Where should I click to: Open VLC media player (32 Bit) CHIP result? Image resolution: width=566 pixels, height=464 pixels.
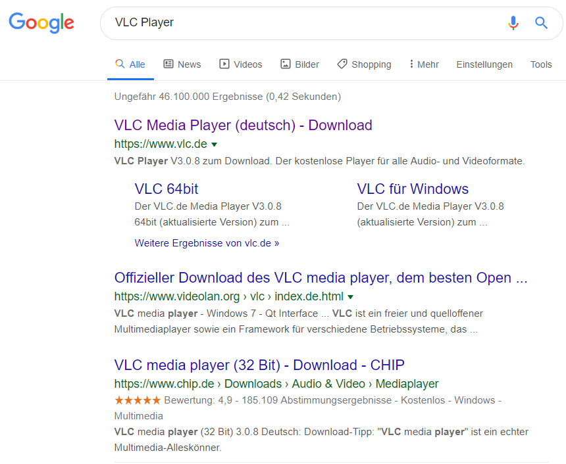pos(259,365)
